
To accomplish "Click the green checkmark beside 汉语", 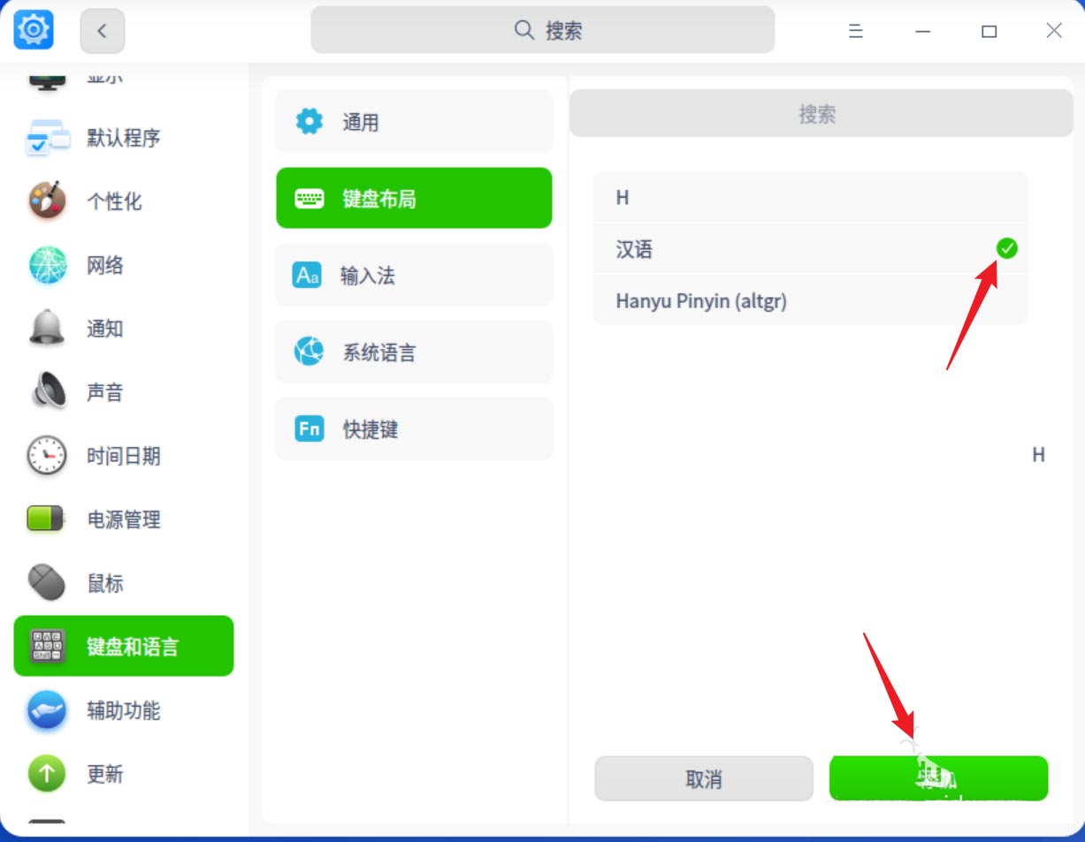I will 1006,249.
